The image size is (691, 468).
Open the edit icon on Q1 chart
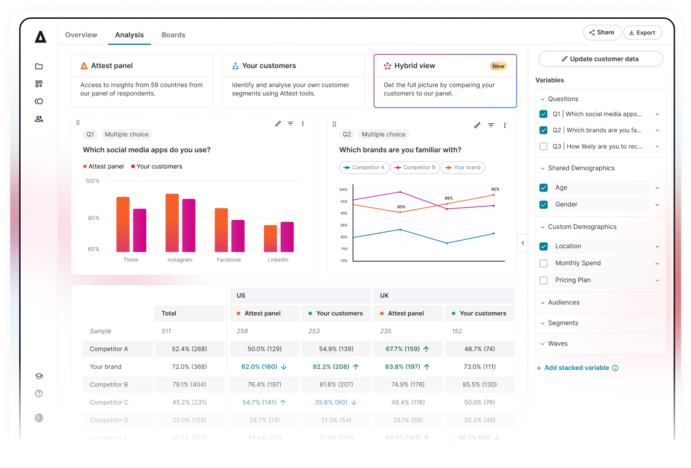[278, 123]
